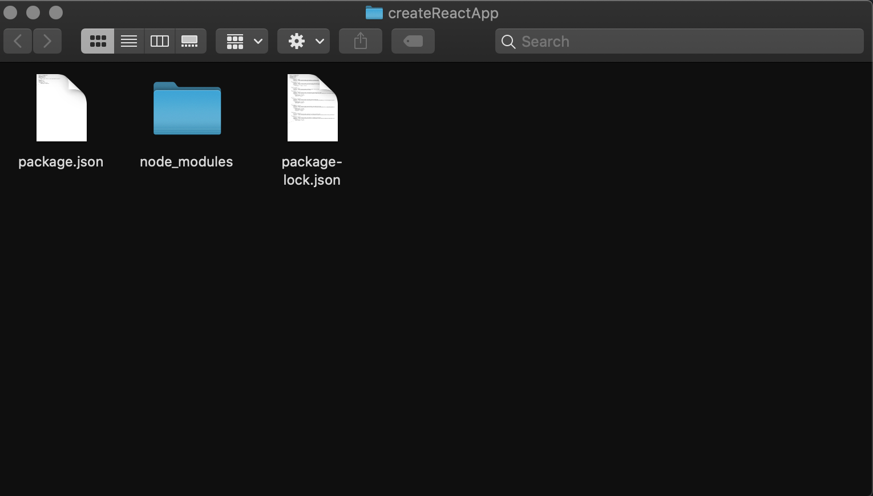Click in the Search field
This screenshot has height=496, width=873.
(x=679, y=41)
